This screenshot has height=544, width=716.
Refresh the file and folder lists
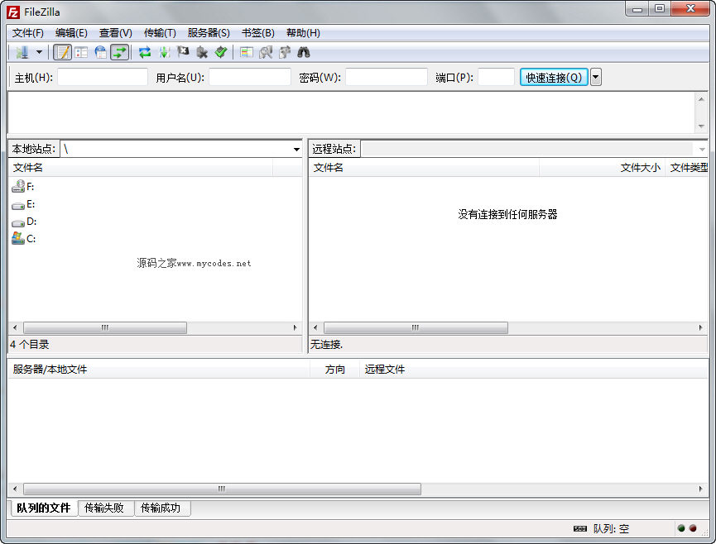(x=145, y=52)
